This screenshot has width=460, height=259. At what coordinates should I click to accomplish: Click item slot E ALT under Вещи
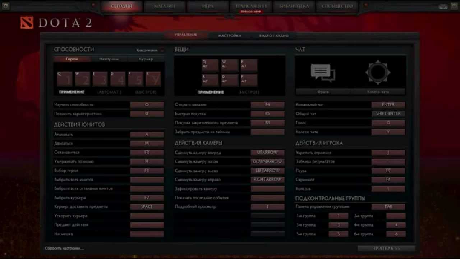tap(249, 65)
